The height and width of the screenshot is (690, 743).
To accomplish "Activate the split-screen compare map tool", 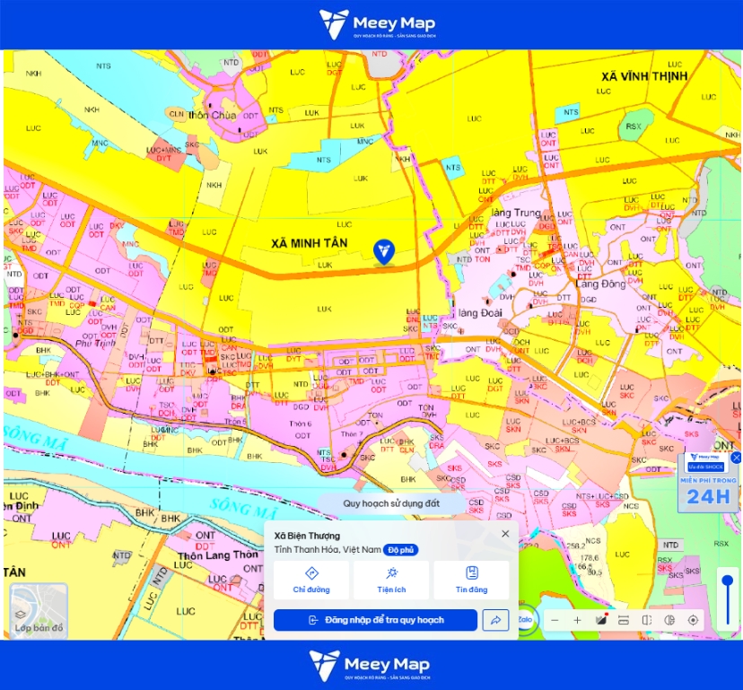I will click(647, 620).
